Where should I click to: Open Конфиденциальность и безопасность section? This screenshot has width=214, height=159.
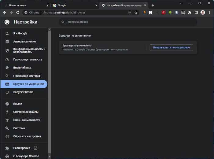pyautogui.click(x=24, y=50)
